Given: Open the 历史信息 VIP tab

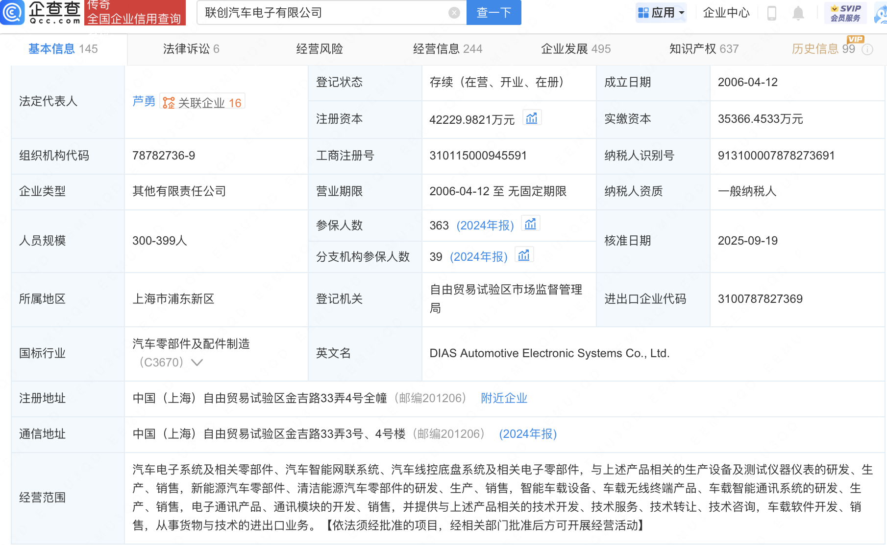Looking at the screenshot, I should click(823, 49).
